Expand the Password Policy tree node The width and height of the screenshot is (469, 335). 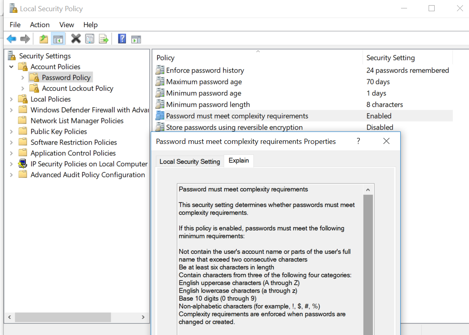coord(23,78)
